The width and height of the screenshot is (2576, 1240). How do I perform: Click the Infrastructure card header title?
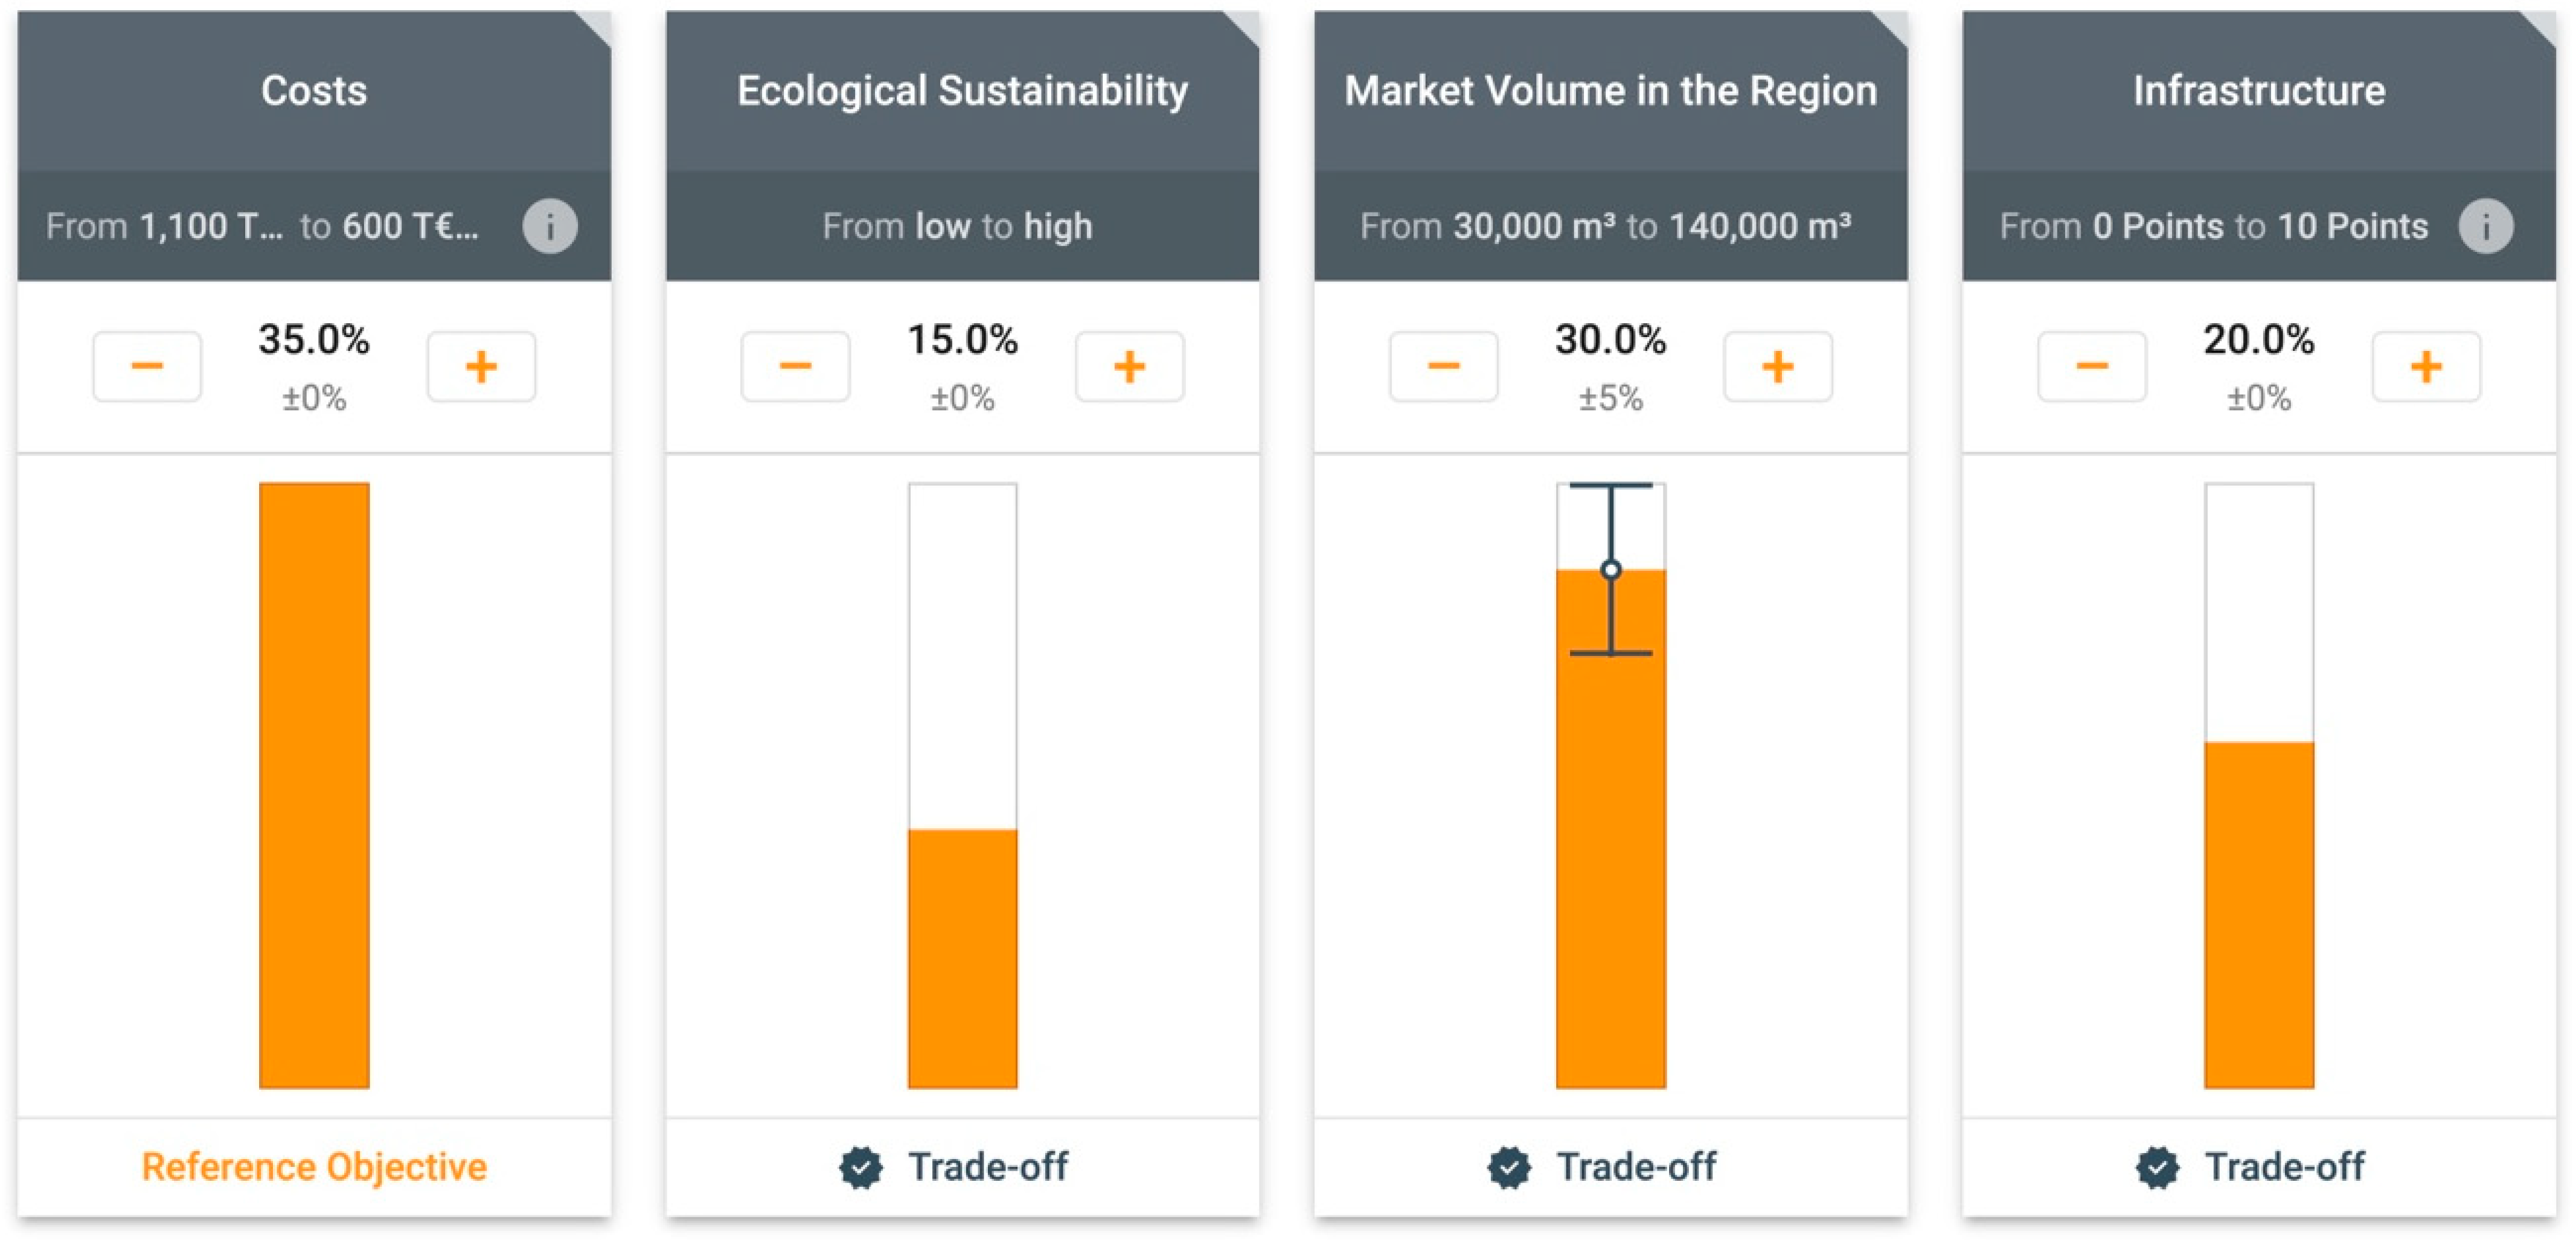(2258, 91)
